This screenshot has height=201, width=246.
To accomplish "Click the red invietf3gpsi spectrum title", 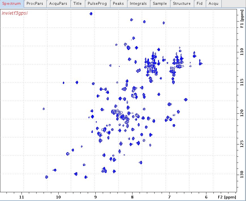I will (15, 13).
